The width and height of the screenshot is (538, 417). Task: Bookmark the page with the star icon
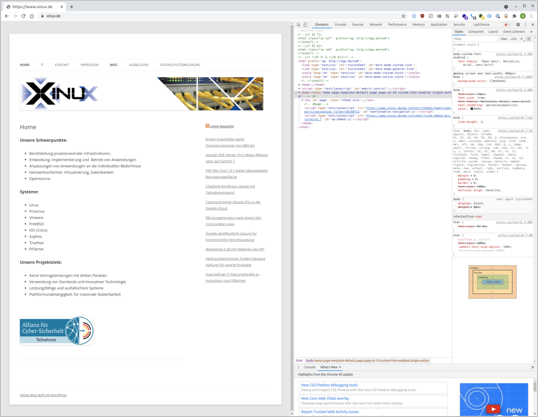tap(403, 15)
